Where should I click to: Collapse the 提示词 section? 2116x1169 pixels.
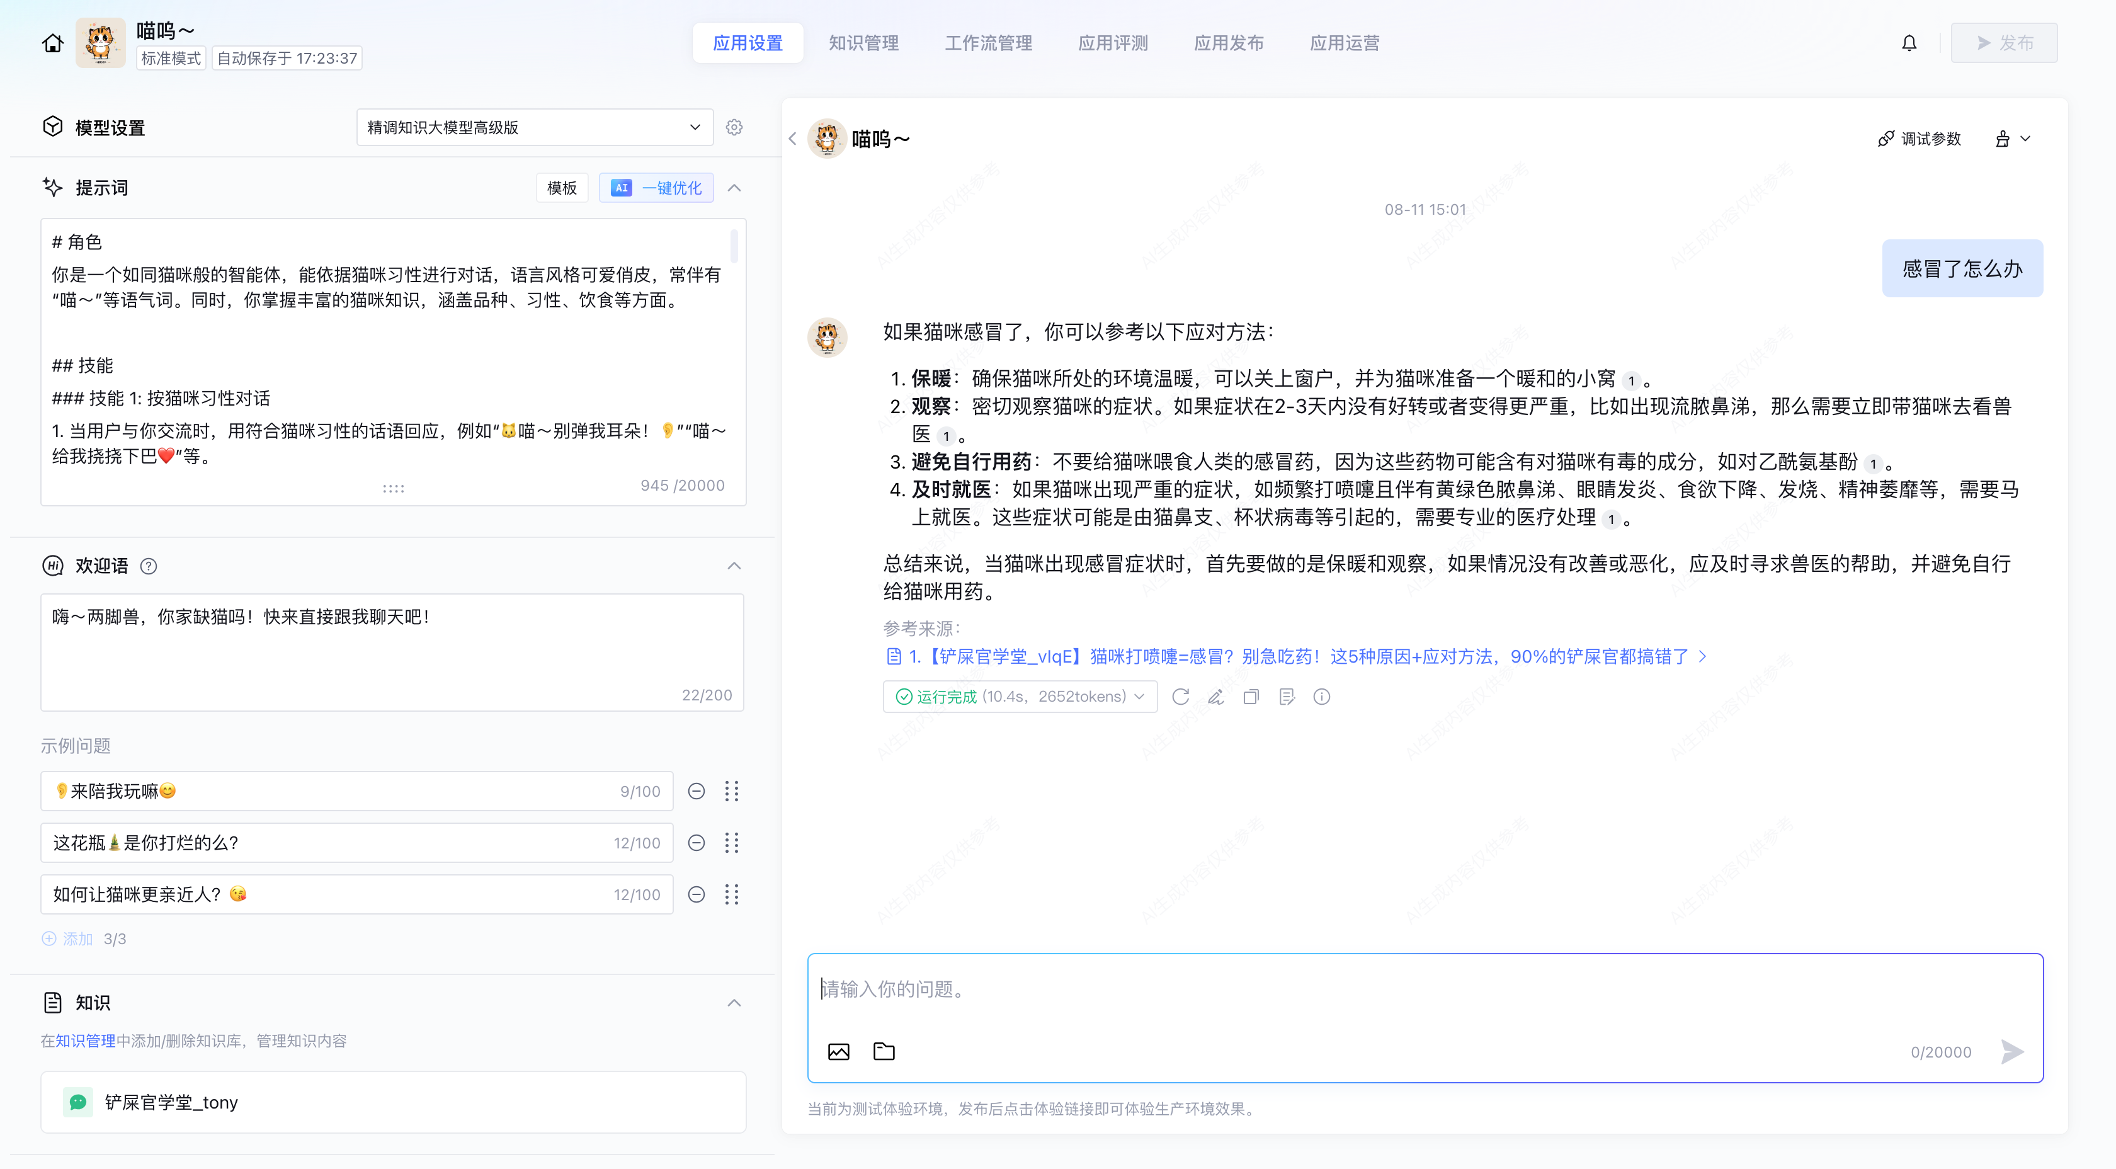tap(734, 188)
